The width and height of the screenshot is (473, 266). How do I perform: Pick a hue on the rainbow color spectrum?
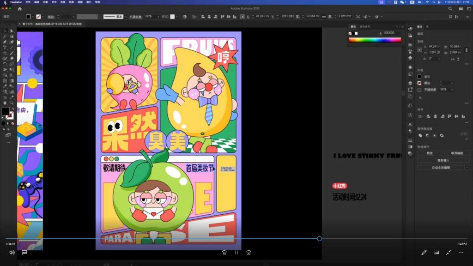[x=374, y=40]
